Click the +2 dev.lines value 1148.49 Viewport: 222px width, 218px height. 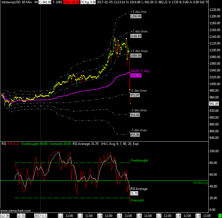pos(136,36)
